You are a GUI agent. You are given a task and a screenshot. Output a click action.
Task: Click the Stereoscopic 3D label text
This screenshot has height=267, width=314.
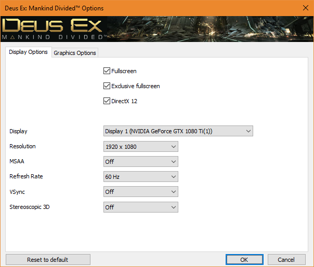30,207
